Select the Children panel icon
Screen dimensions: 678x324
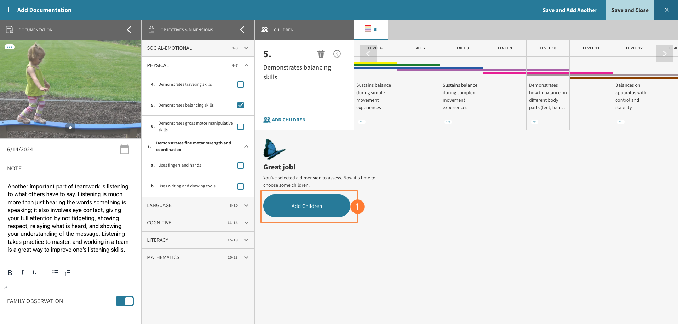264,30
